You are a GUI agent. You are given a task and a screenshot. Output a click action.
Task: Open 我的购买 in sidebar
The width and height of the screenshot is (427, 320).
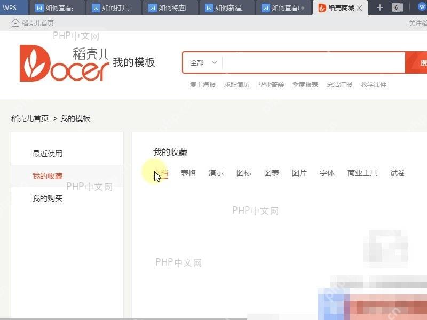48,198
